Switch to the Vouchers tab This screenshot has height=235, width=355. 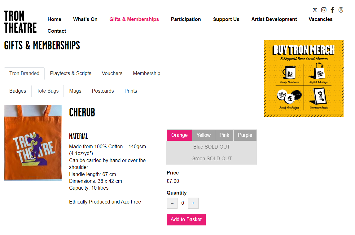[112, 73]
